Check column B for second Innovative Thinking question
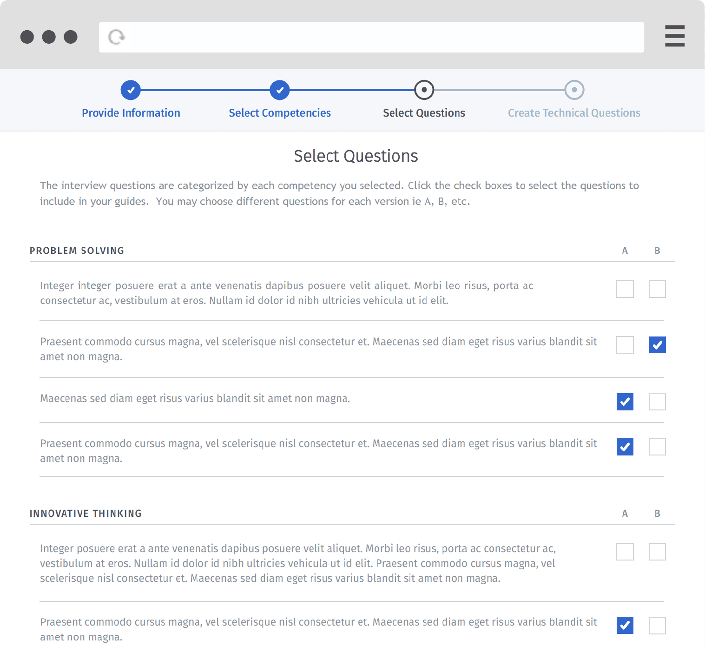This screenshot has height=653, width=705. pyautogui.click(x=657, y=626)
